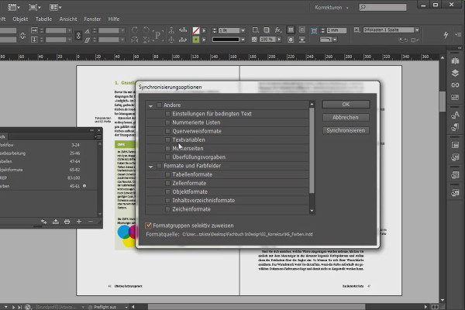465x310 pixels.
Task: Open the Paragraph Styles panel icon
Action: (x=455, y=127)
